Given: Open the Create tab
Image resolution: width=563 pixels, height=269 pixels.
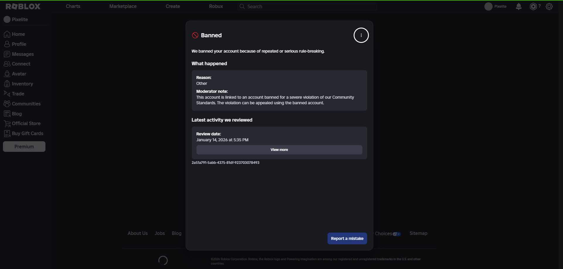Looking at the screenshot, I should pos(172,6).
